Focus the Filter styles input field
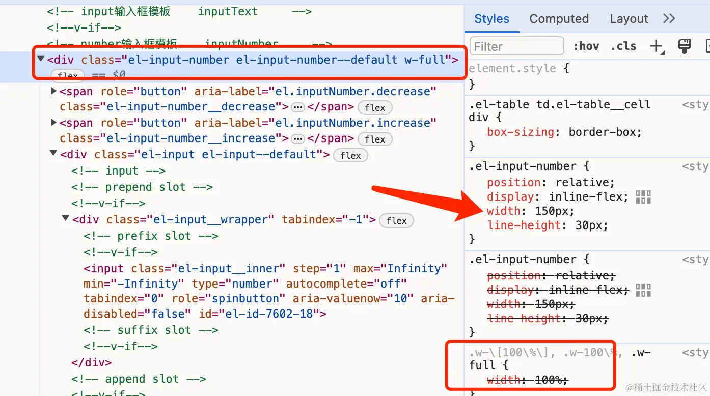 tap(517, 46)
